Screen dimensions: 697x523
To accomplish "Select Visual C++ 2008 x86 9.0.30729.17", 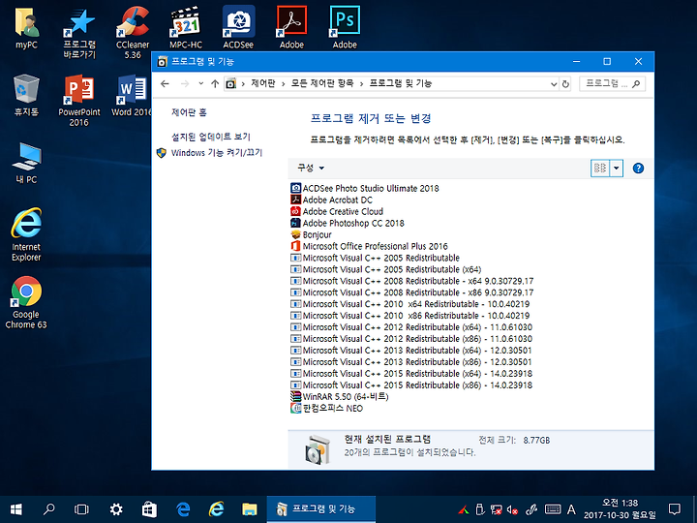I will pos(412,292).
